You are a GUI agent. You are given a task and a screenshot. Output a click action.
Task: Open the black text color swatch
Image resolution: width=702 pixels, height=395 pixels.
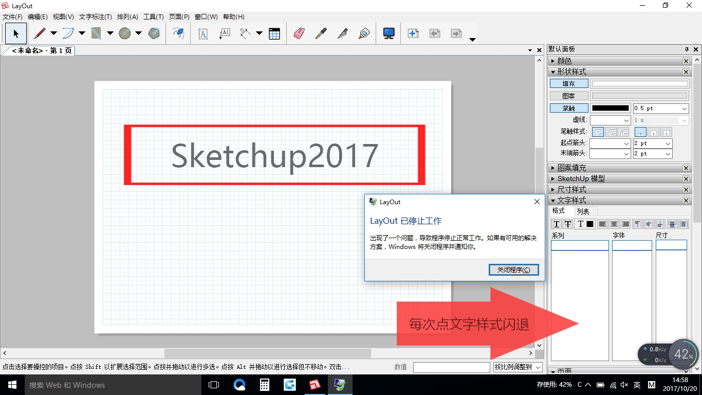(x=590, y=224)
